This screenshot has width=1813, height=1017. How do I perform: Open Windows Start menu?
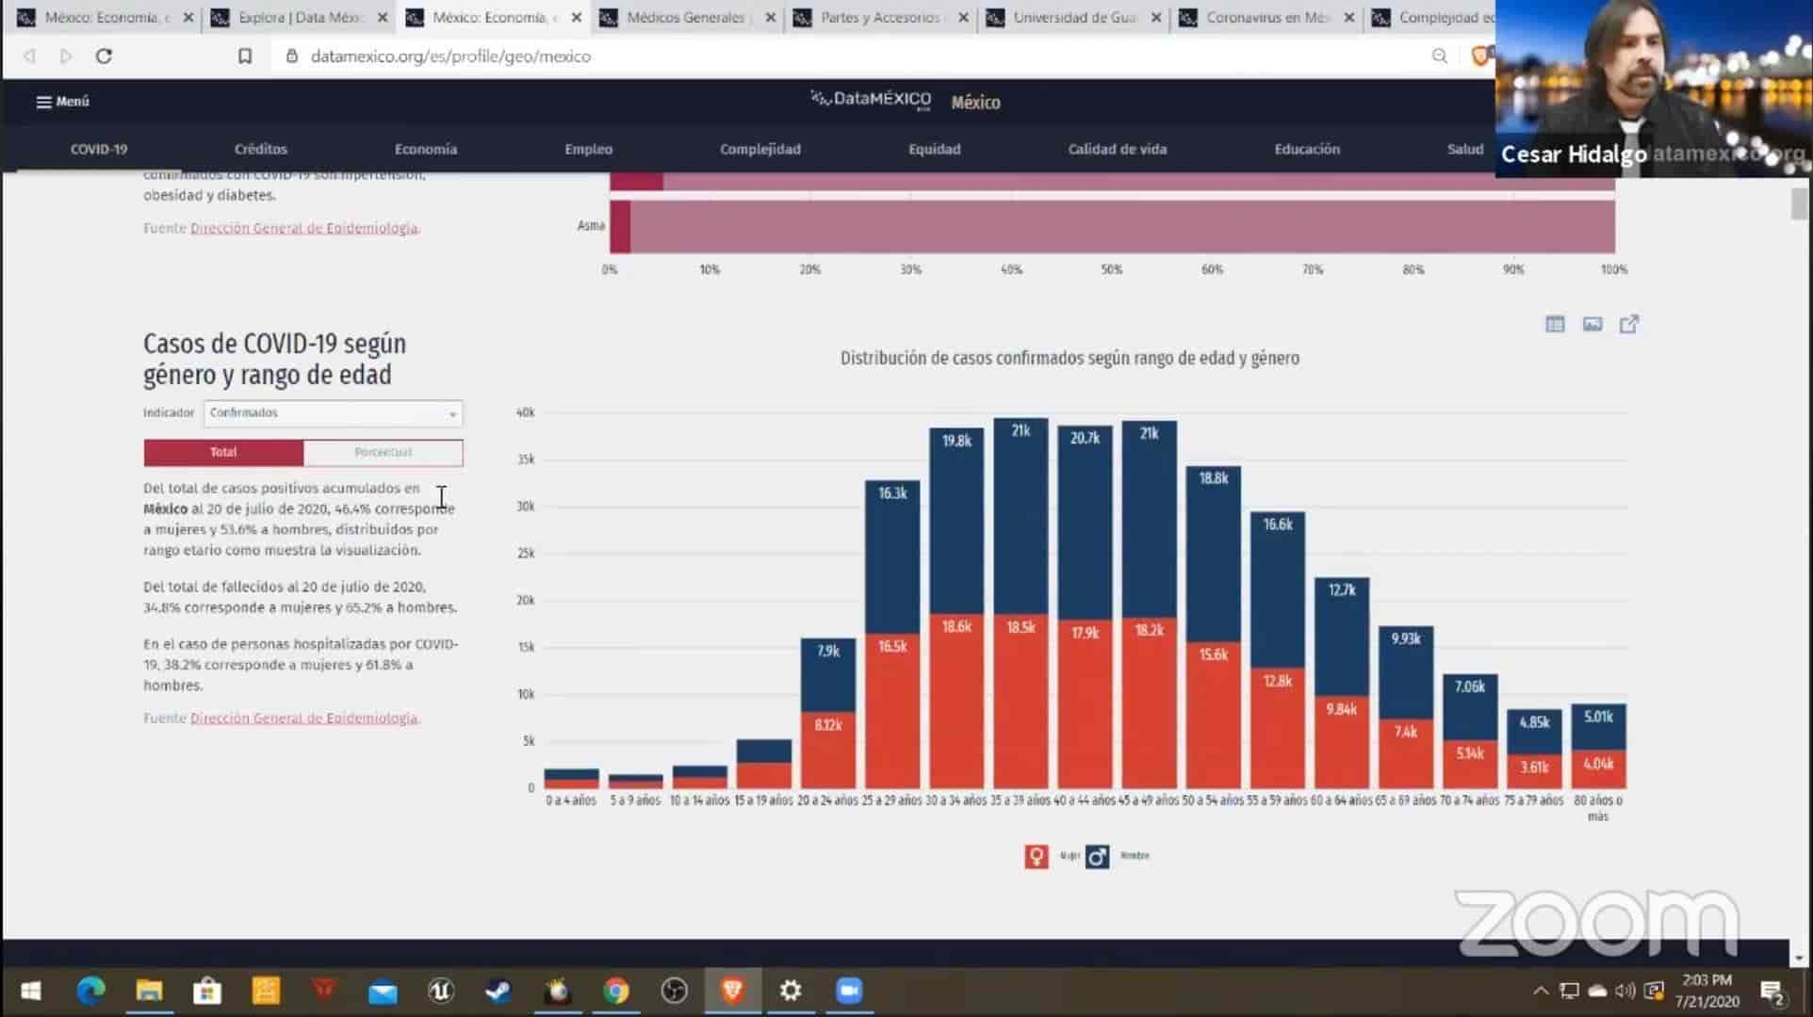pyautogui.click(x=31, y=991)
